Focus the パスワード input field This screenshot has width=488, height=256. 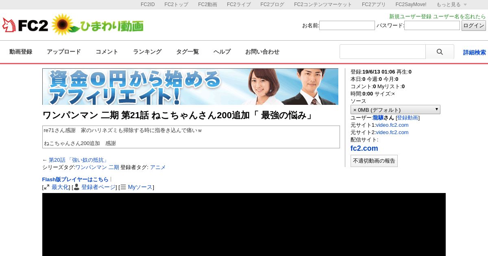point(432,26)
